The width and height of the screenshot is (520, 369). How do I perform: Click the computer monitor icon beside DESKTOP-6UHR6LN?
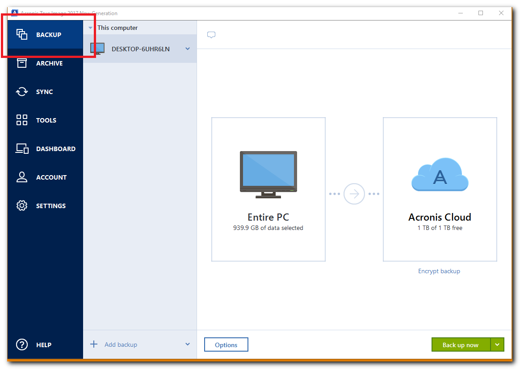pos(97,48)
